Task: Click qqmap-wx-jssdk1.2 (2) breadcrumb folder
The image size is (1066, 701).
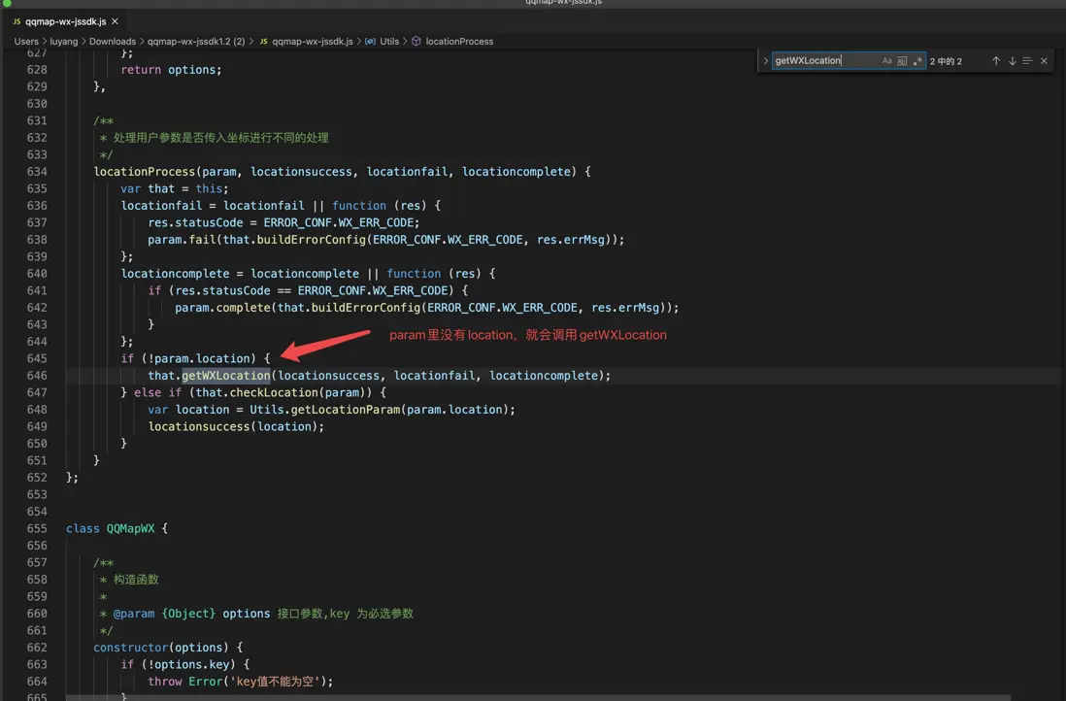Action: point(195,42)
